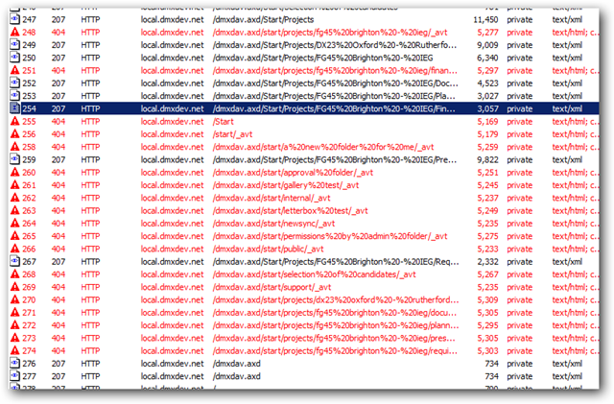Click the warning icon on session 265
This screenshot has height=404, width=614.
point(15,236)
